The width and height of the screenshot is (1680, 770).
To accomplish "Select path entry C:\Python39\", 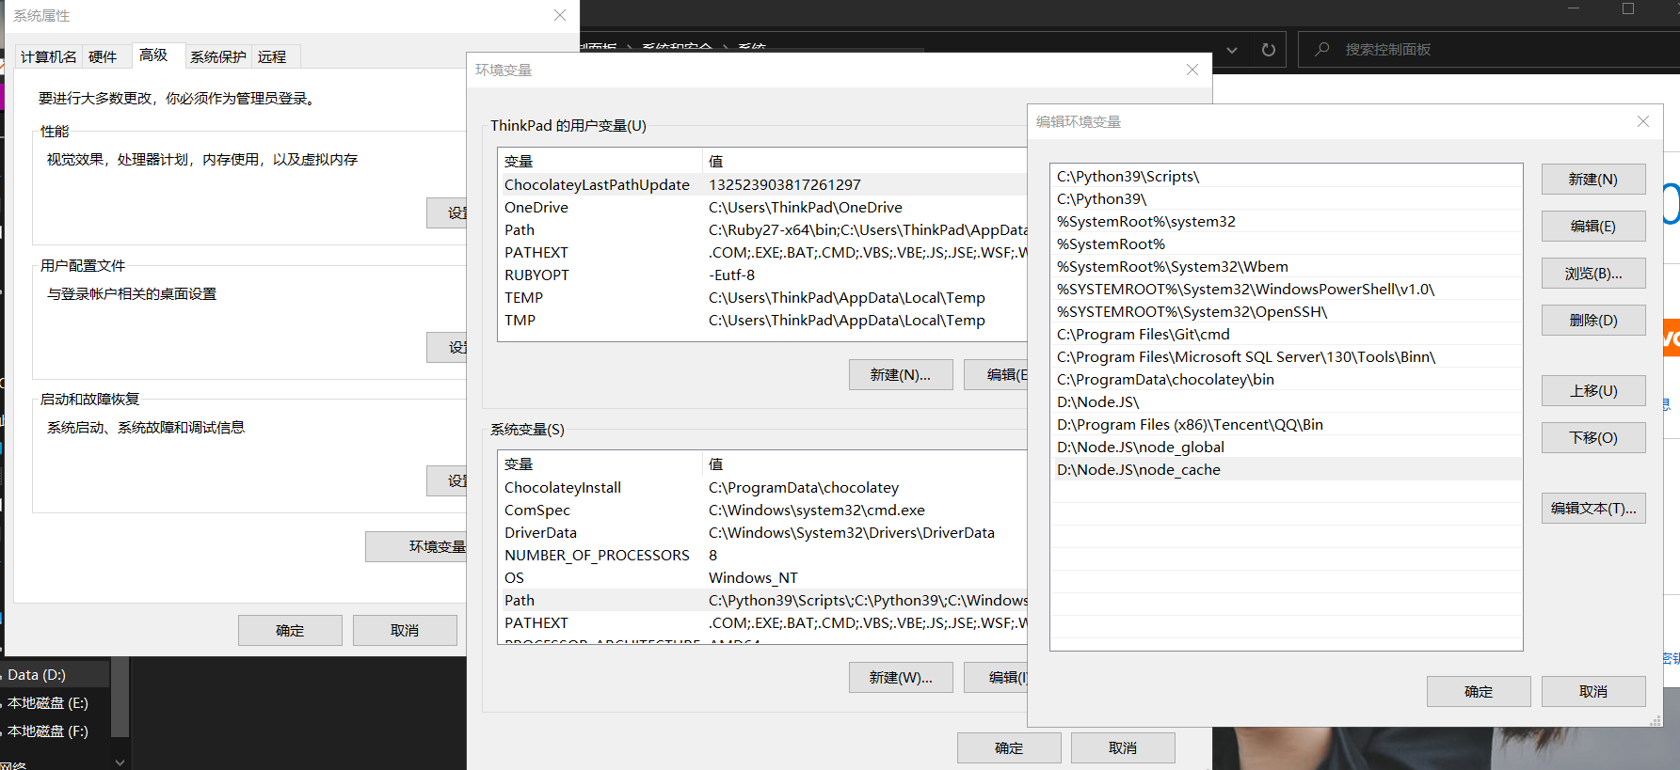I will pos(1286,198).
